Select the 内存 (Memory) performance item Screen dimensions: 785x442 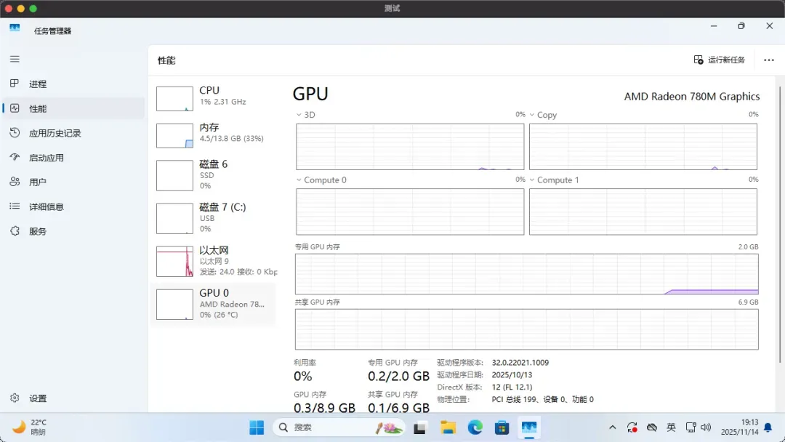pos(215,134)
